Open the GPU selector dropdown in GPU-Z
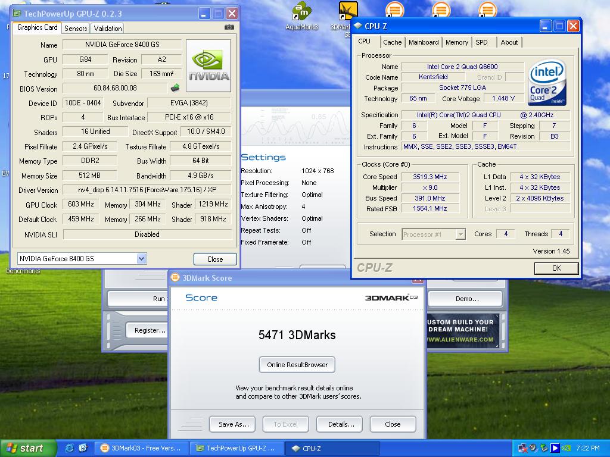This screenshot has width=610, height=457. pos(142,258)
